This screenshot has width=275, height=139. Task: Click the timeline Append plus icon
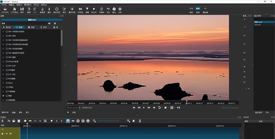[x=25, y=121]
